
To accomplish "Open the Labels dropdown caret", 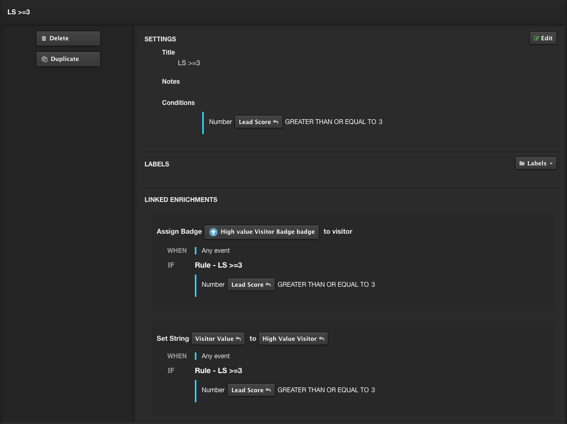I will click(x=551, y=164).
